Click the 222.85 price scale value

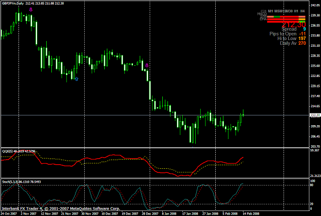(315, 76)
